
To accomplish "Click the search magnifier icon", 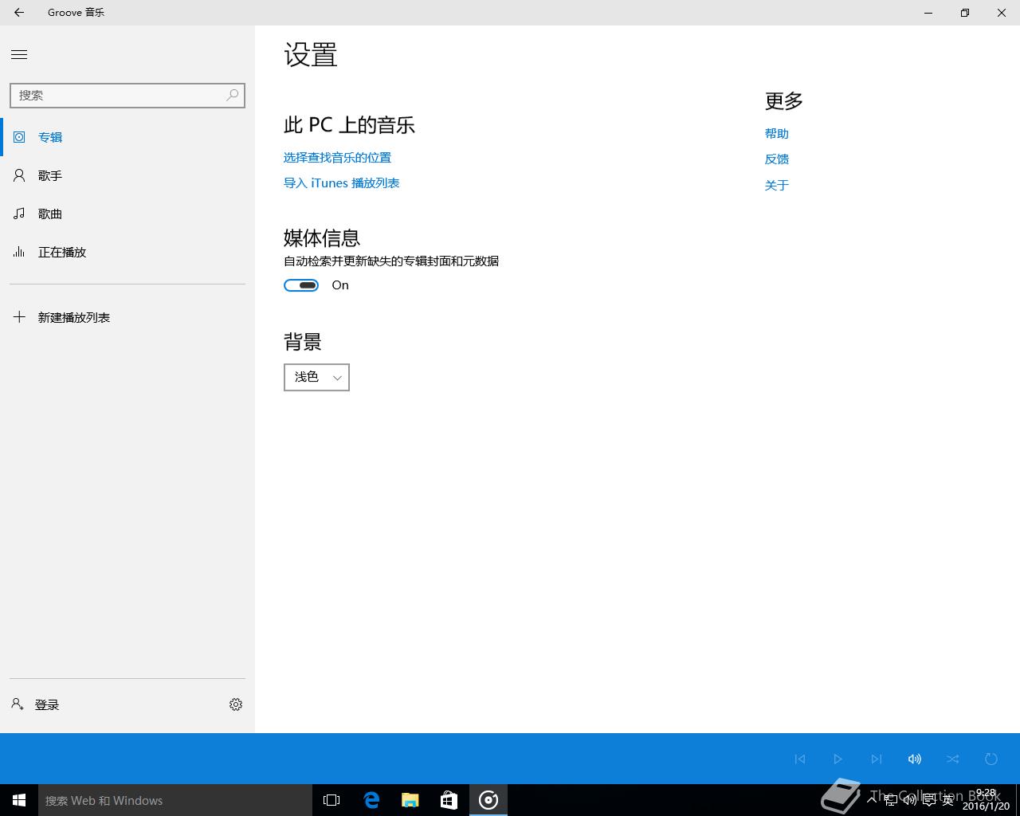I will point(232,95).
